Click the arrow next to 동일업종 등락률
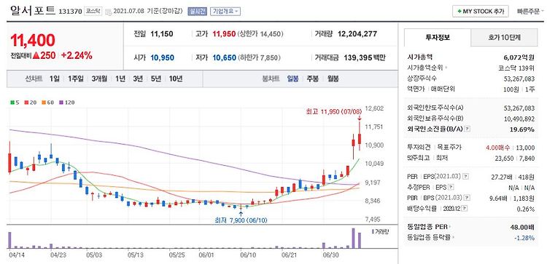Viewport: 547px width, 264px height. tap(453, 238)
